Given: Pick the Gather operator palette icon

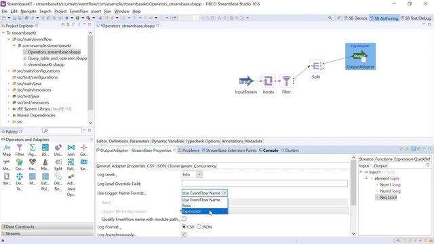Looking at the screenshot, I should coord(83,150).
